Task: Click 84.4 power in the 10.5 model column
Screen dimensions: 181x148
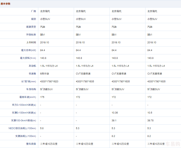Action: (x=150, y=50)
